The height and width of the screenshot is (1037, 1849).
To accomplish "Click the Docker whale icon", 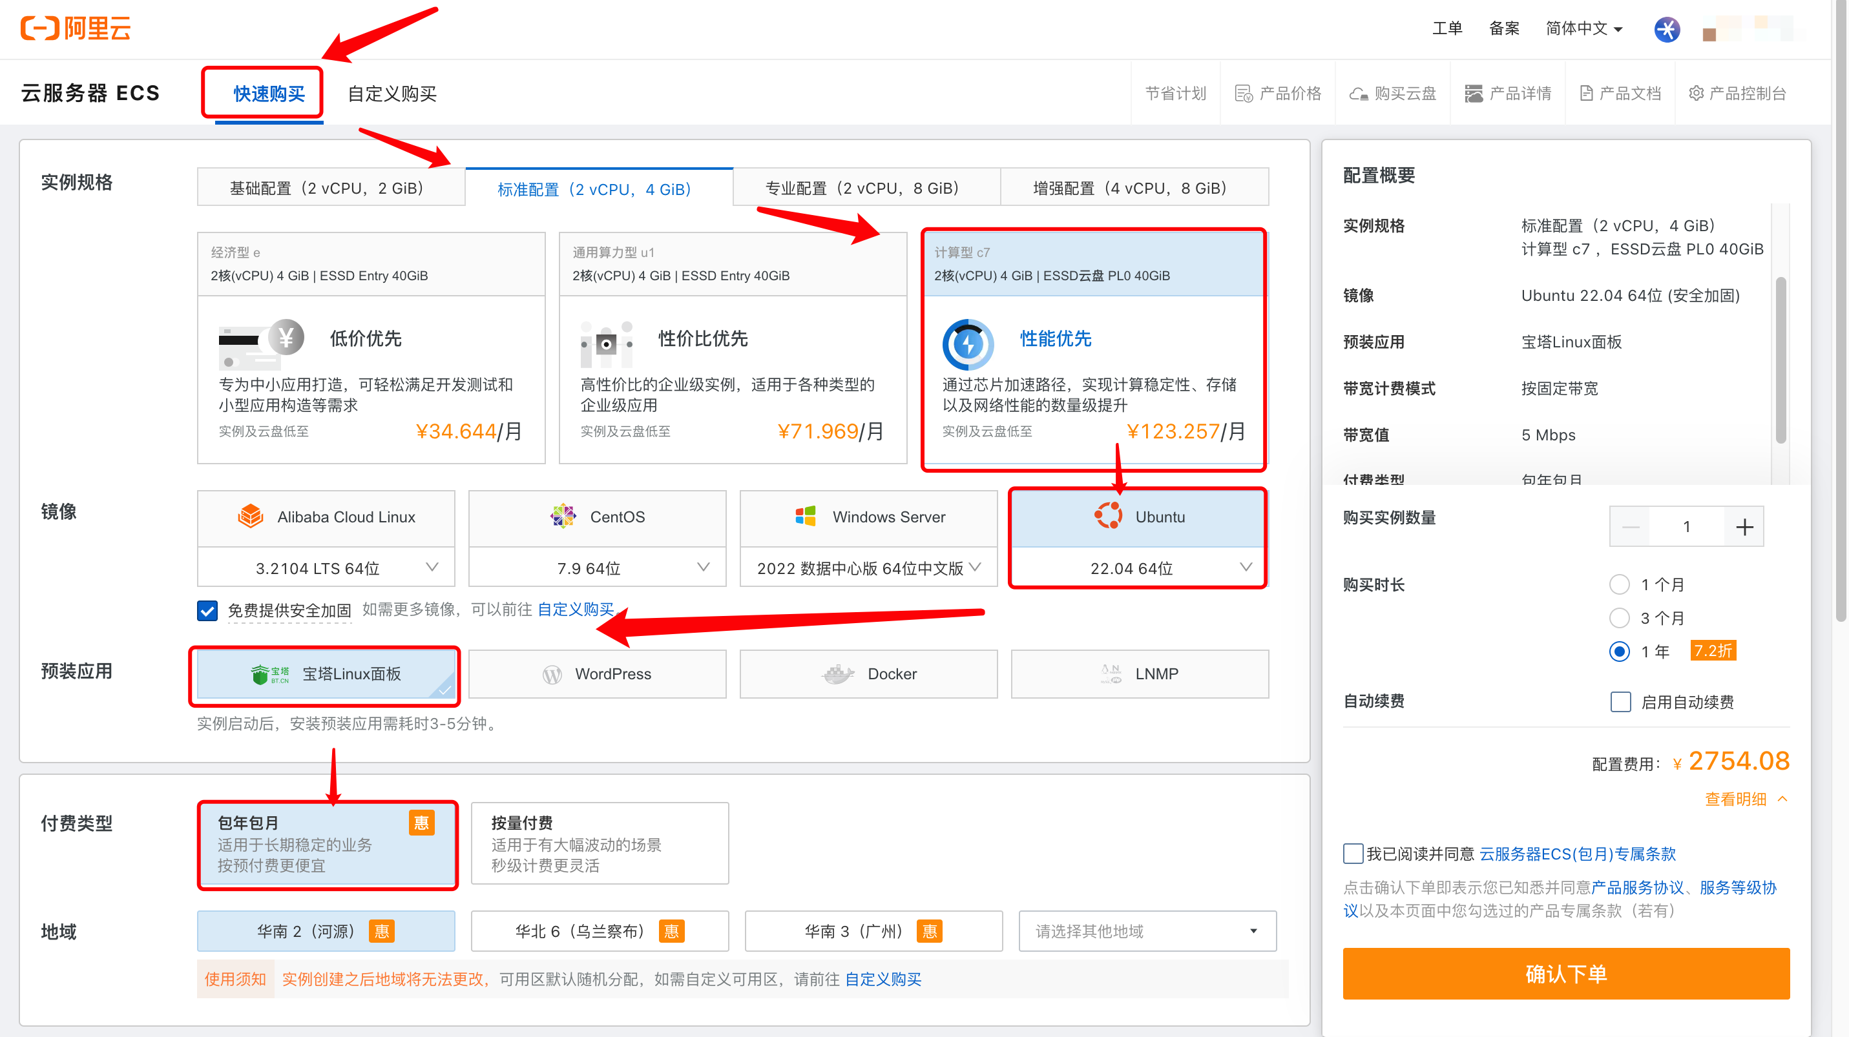I will tap(838, 674).
